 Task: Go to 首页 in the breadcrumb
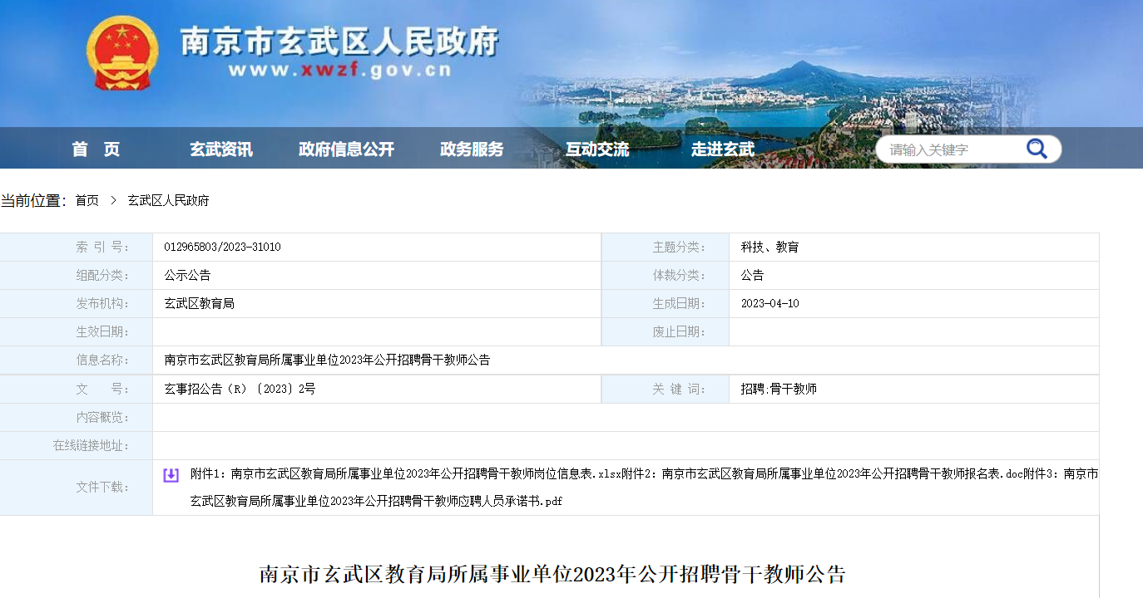click(x=87, y=201)
